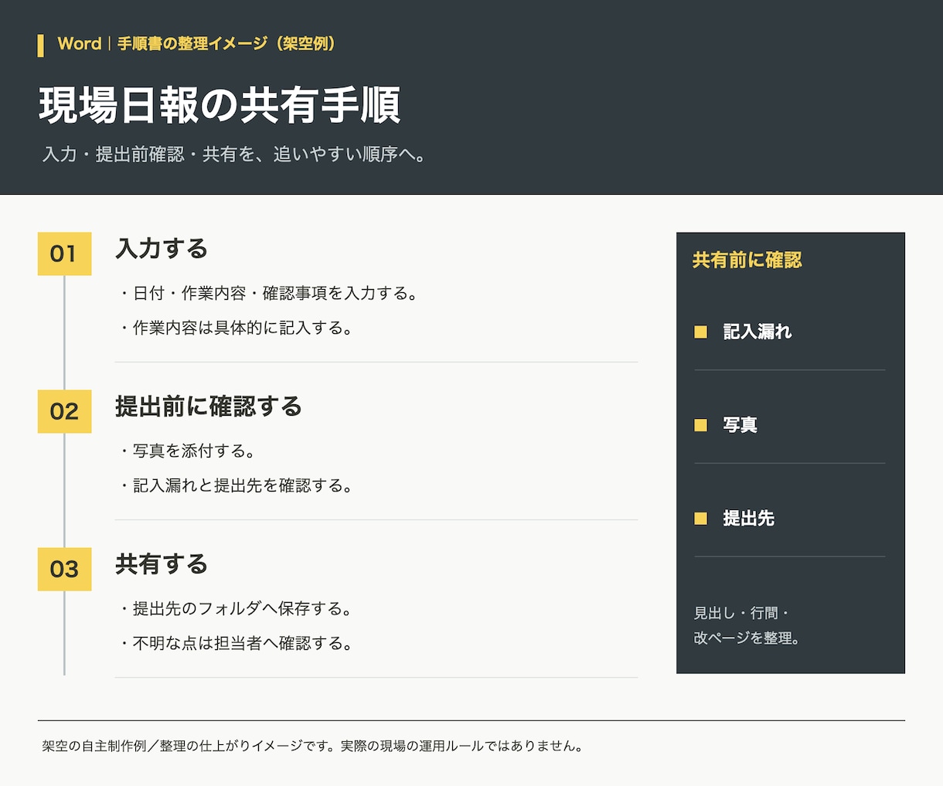Screen dimensions: 943x786
Task: Click the 01 step number badge
Action: [x=64, y=253]
